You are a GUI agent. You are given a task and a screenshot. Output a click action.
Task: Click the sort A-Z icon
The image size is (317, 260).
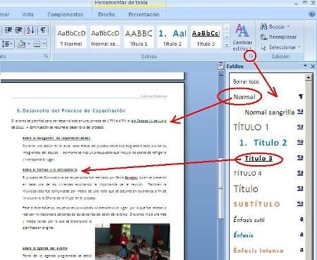coord(30,30)
